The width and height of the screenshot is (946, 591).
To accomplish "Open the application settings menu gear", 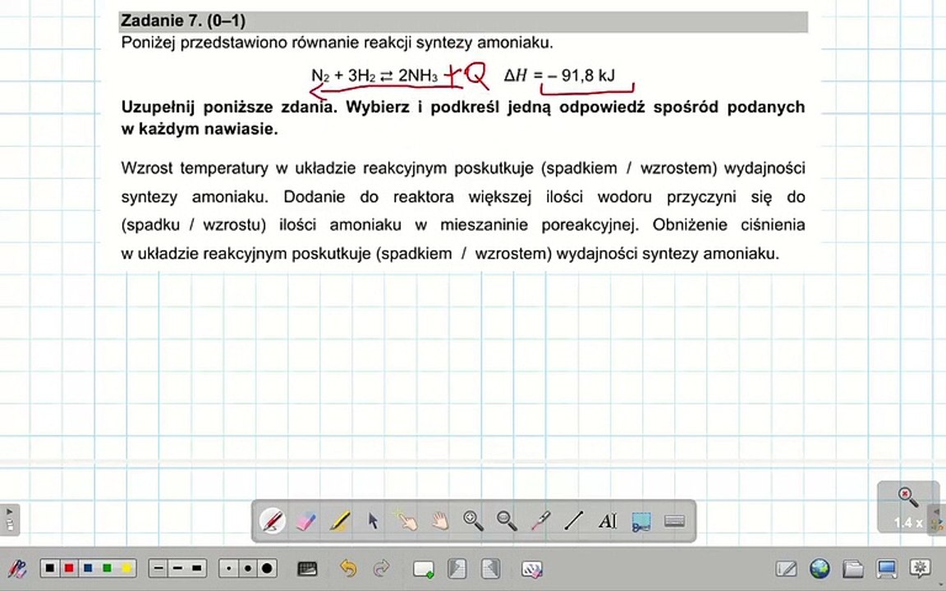I will tap(920, 568).
